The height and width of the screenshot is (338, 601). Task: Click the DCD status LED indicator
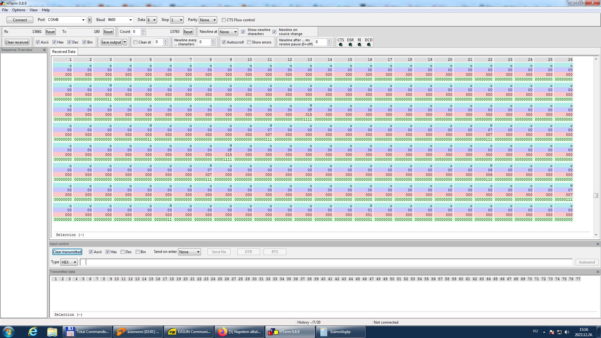pyautogui.click(x=369, y=45)
